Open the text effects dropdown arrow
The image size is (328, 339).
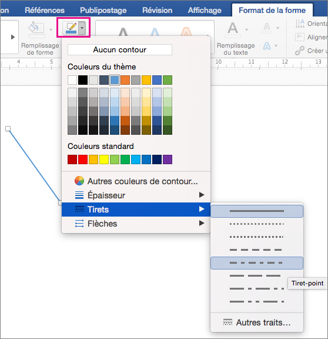(x=276, y=46)
